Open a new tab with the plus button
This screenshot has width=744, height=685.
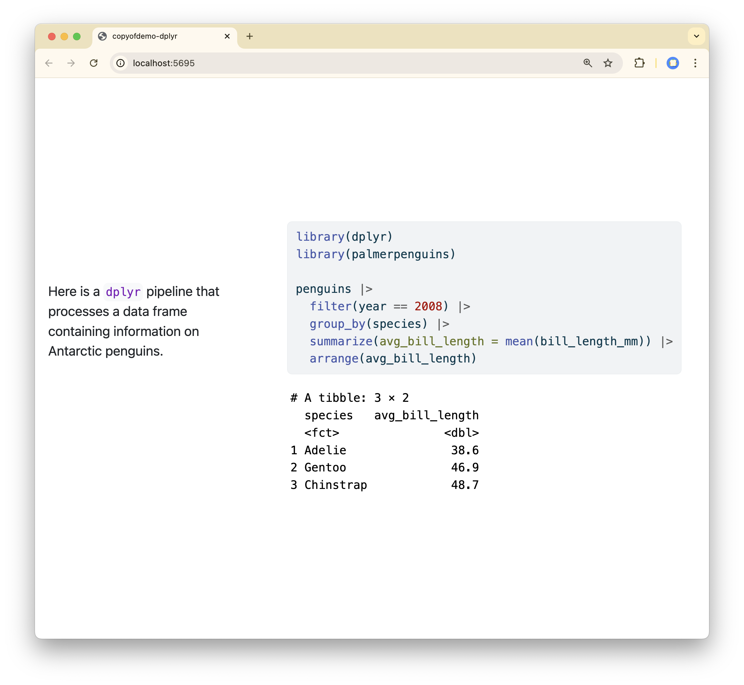[x=249, y=36]
